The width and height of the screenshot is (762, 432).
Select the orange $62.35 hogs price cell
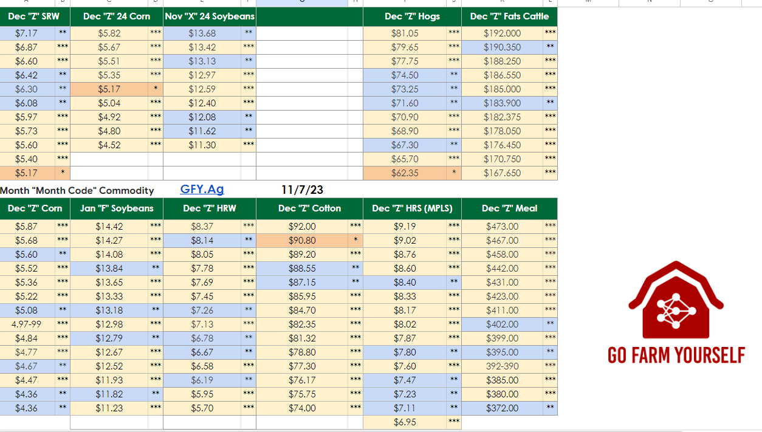point(404,173)
